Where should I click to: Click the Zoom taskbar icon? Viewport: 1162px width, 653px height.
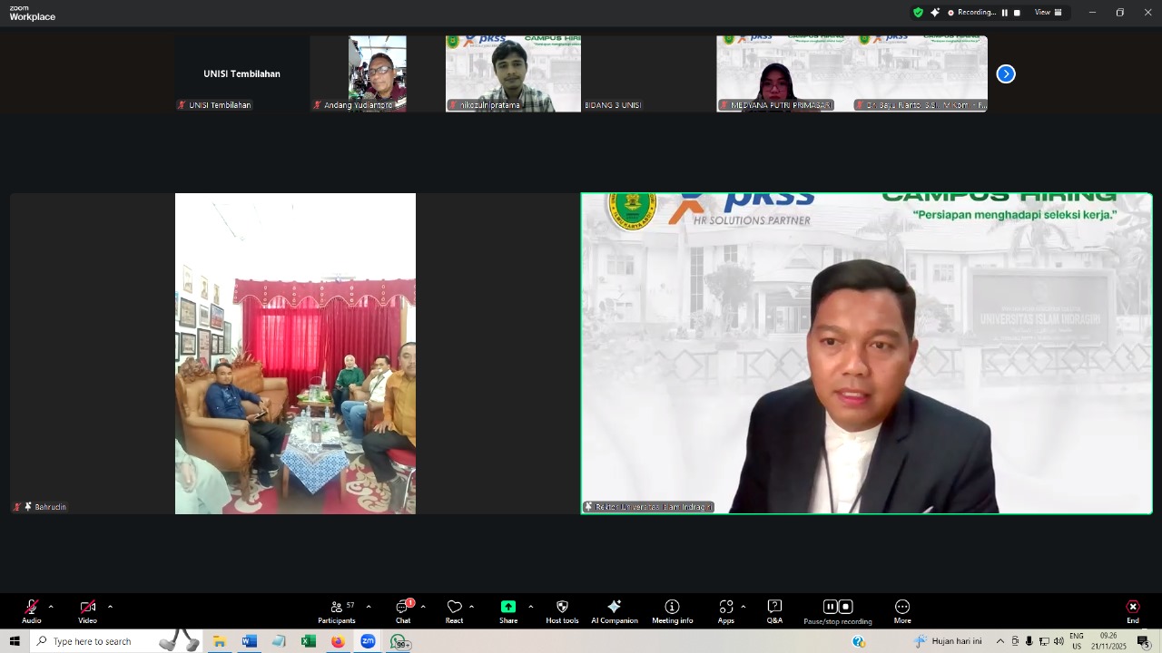click(x=368, y=641)
